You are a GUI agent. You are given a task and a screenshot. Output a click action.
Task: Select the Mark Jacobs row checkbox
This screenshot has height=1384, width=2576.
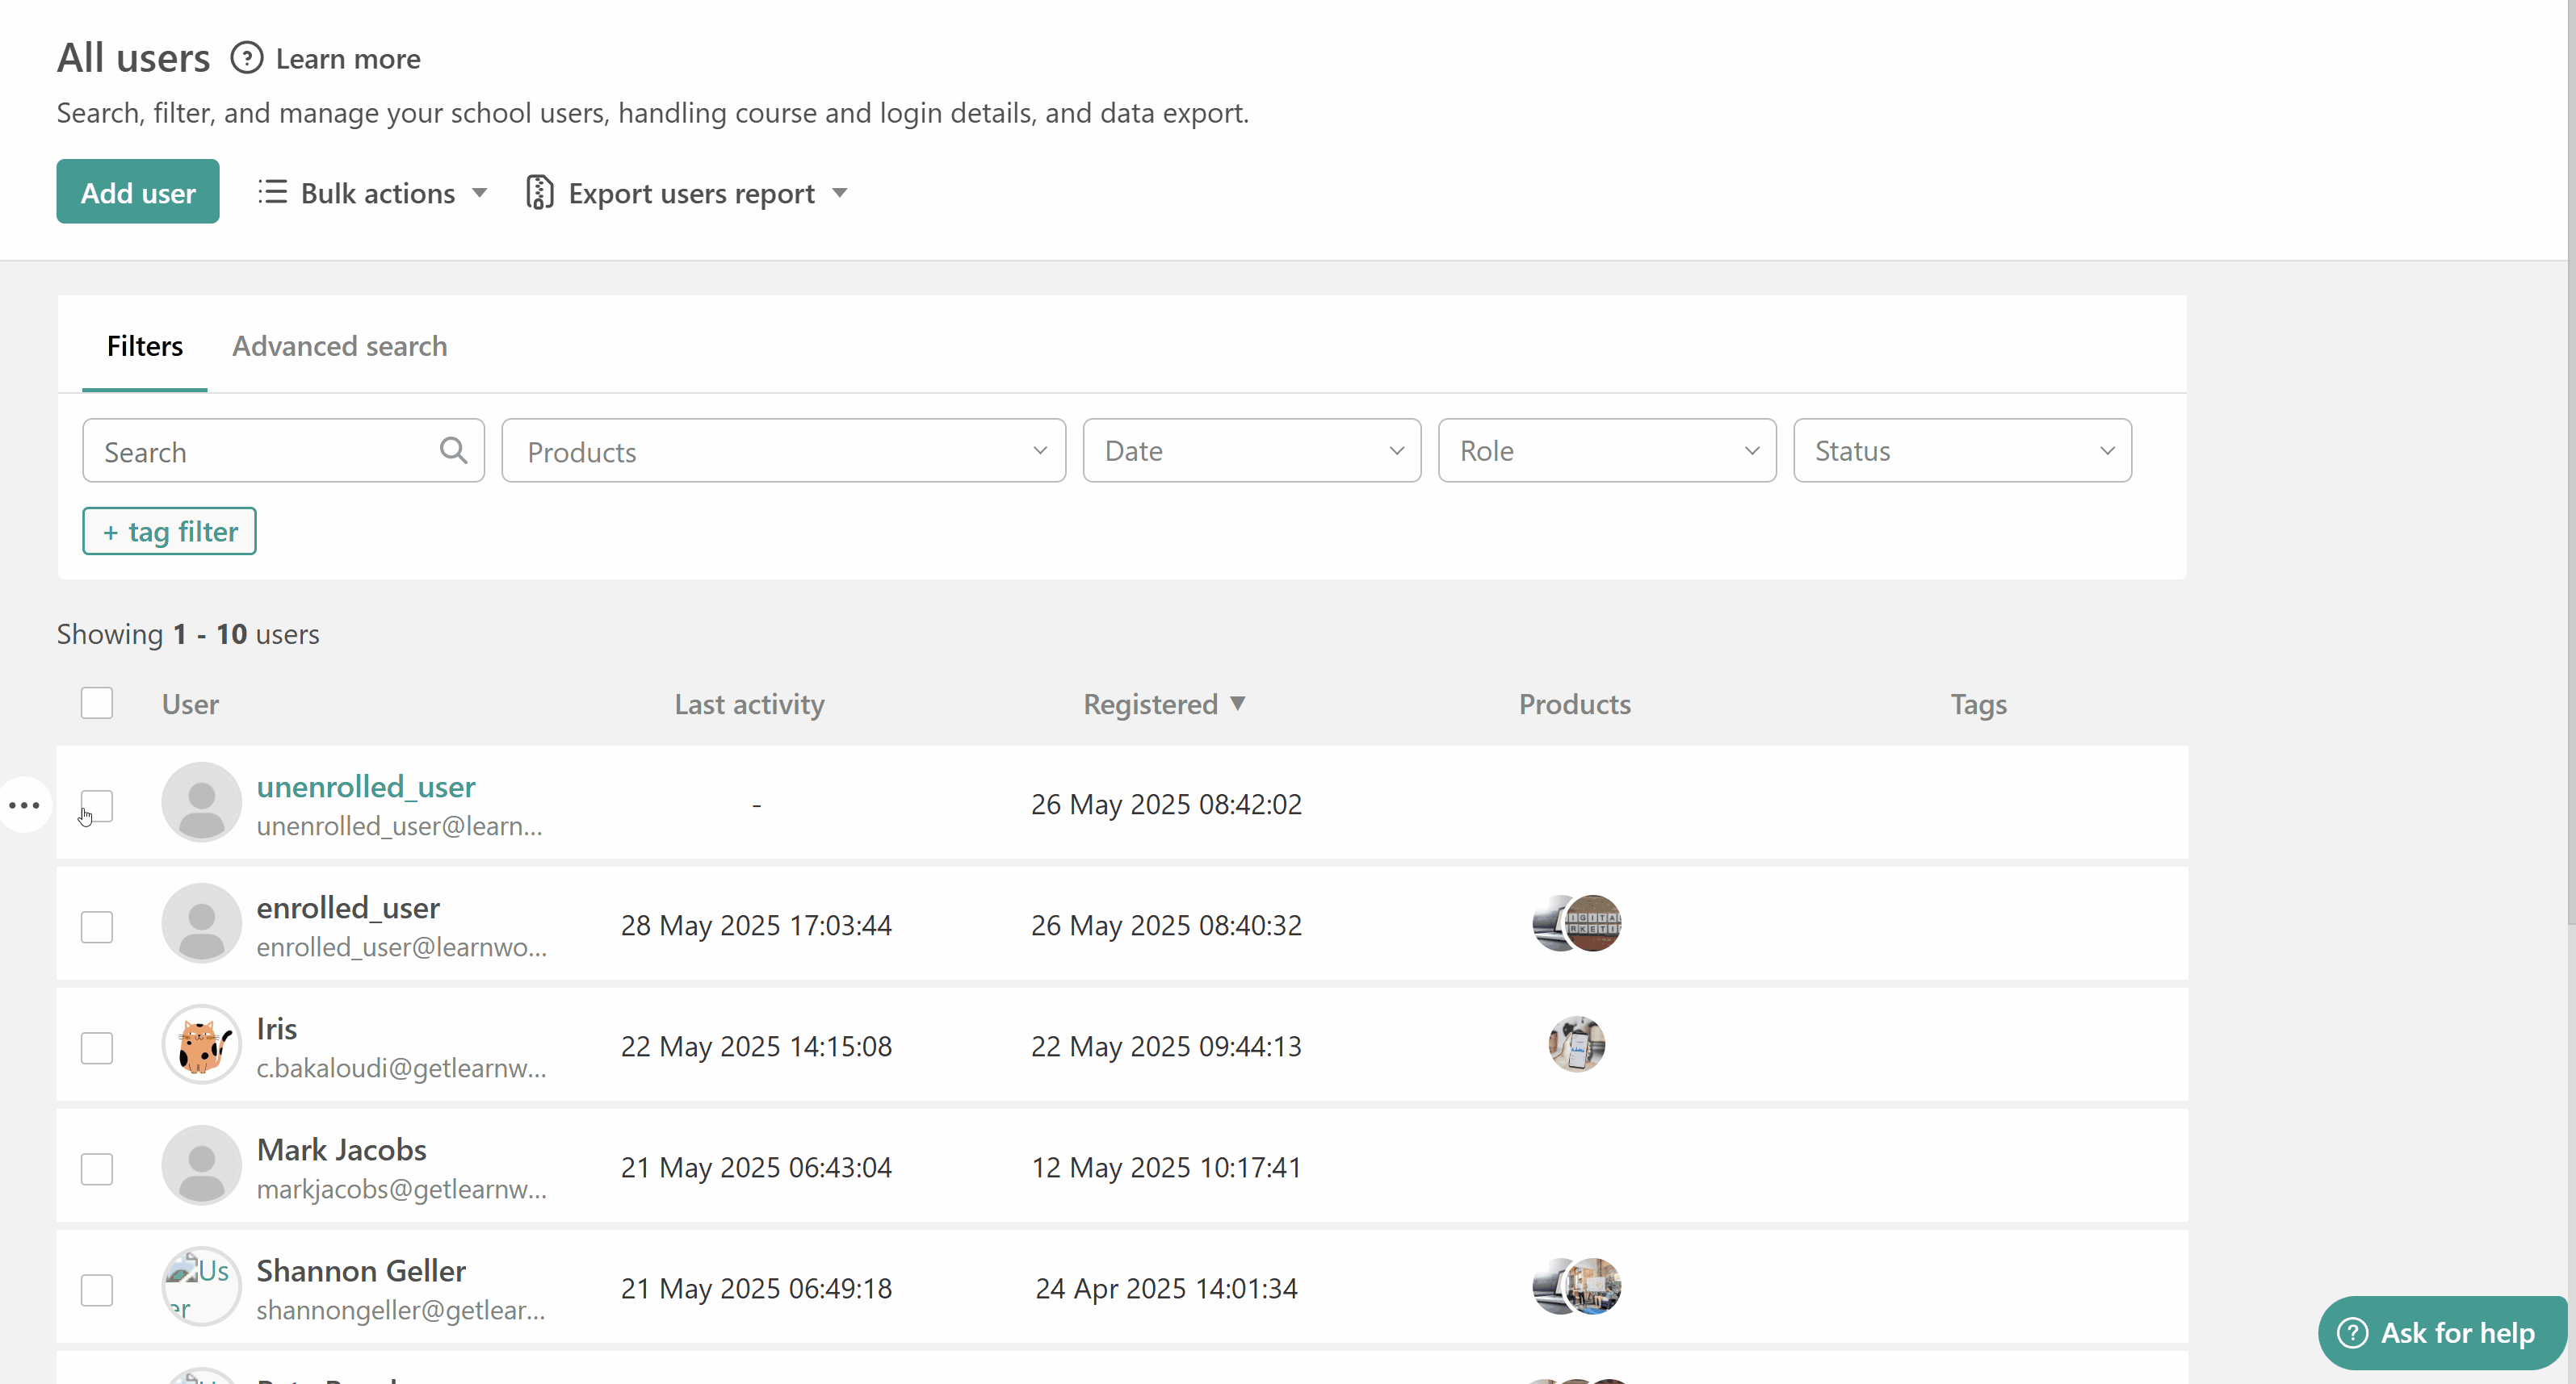pos(97,1169)
